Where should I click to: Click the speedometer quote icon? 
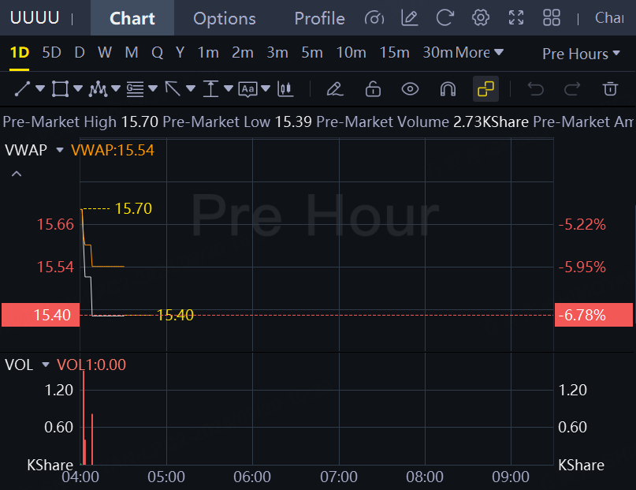374,18
